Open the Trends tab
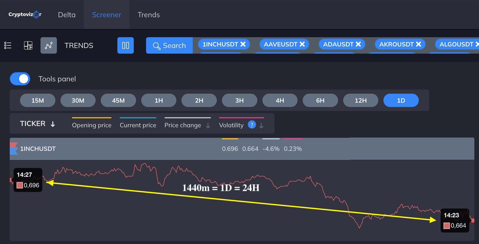479x244 pixels. [149, 15]
